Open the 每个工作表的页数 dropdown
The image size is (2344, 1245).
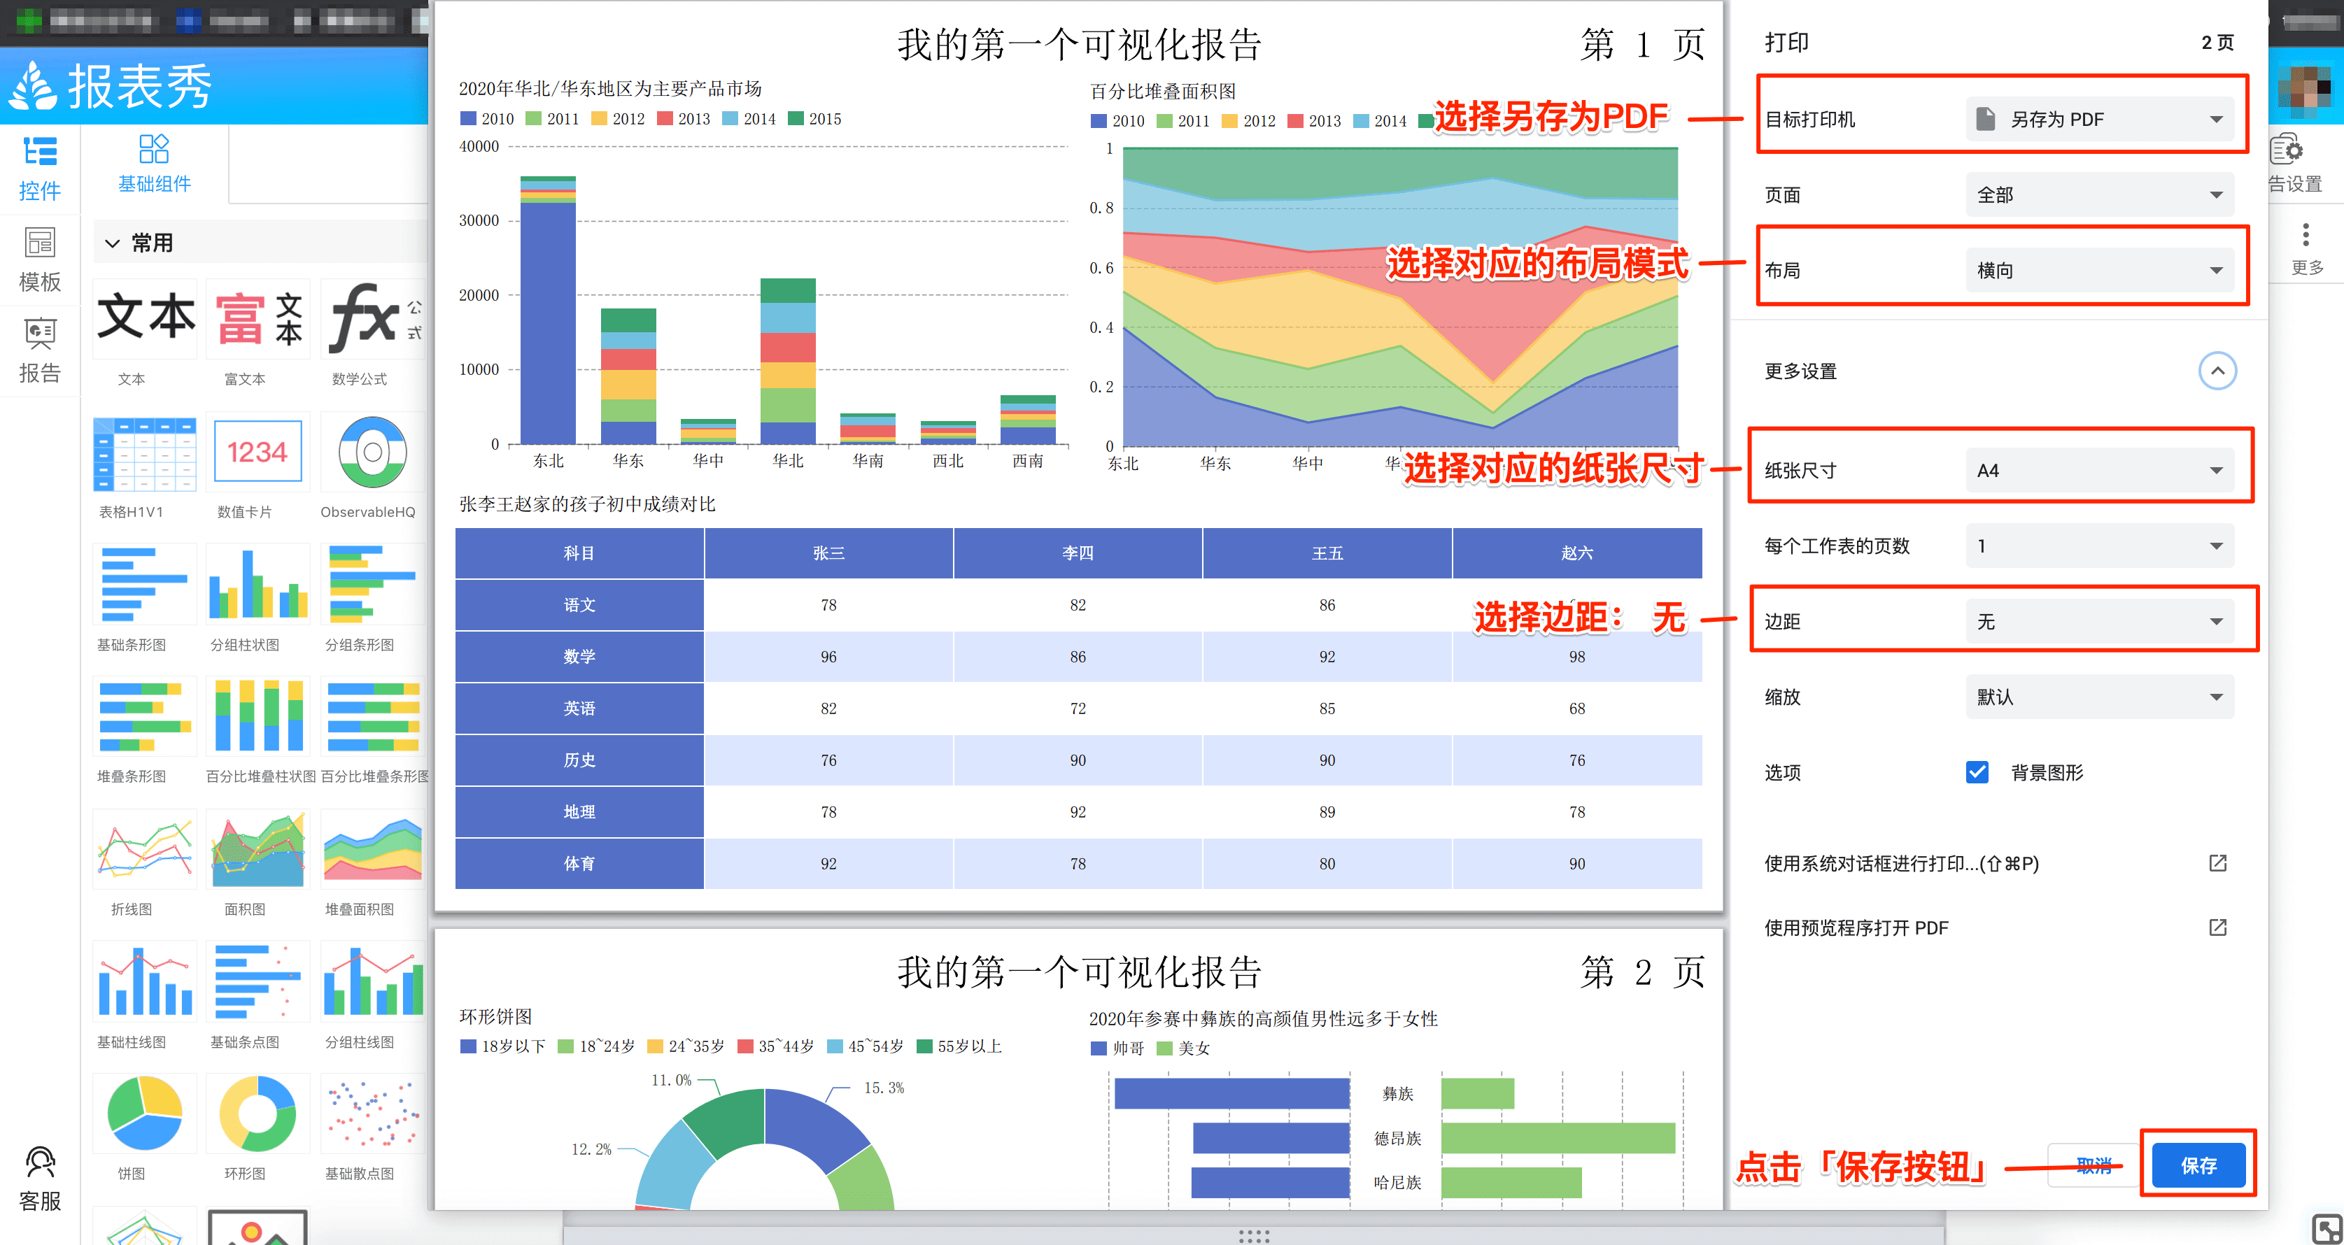coord(2099,546)
